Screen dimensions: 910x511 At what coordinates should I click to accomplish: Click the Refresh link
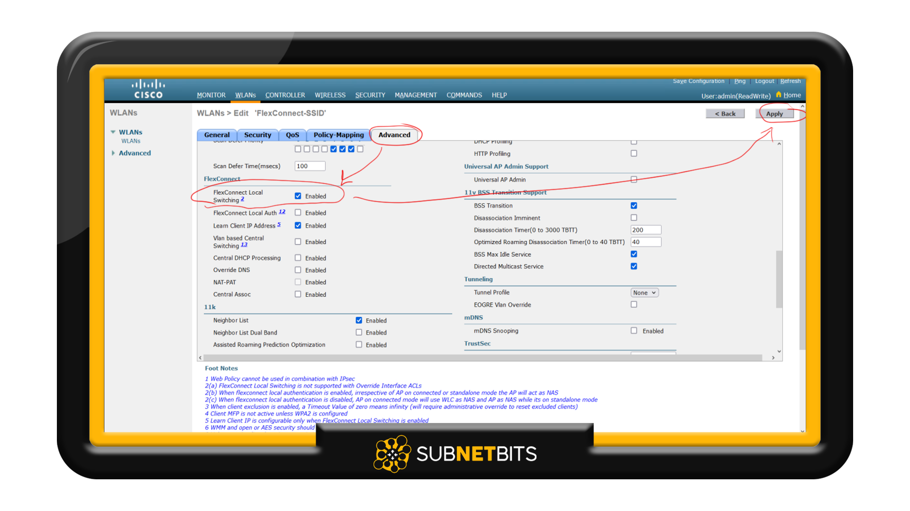pos(791,81)
